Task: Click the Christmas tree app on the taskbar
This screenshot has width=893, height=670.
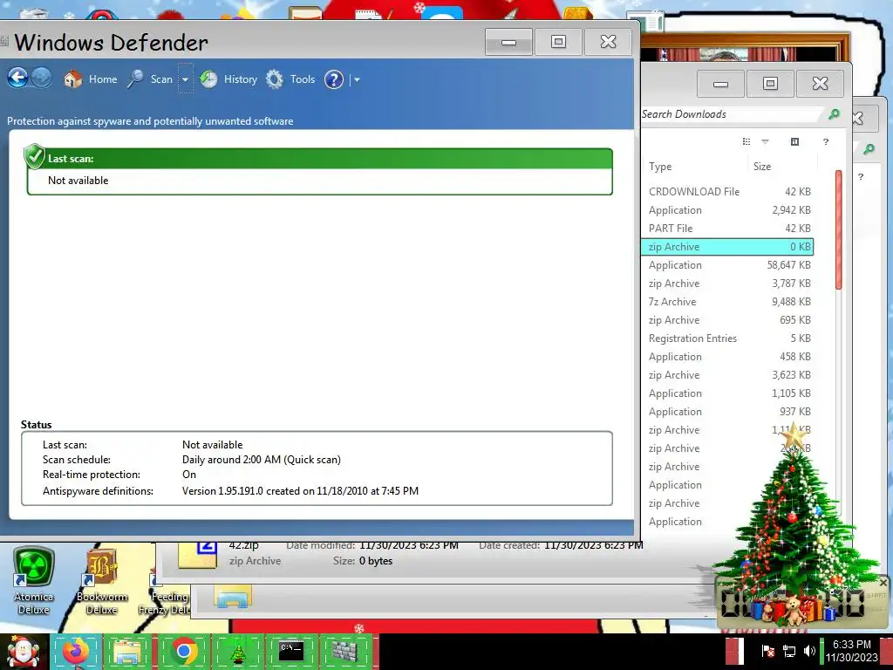Action: click(x=237, y=651)
